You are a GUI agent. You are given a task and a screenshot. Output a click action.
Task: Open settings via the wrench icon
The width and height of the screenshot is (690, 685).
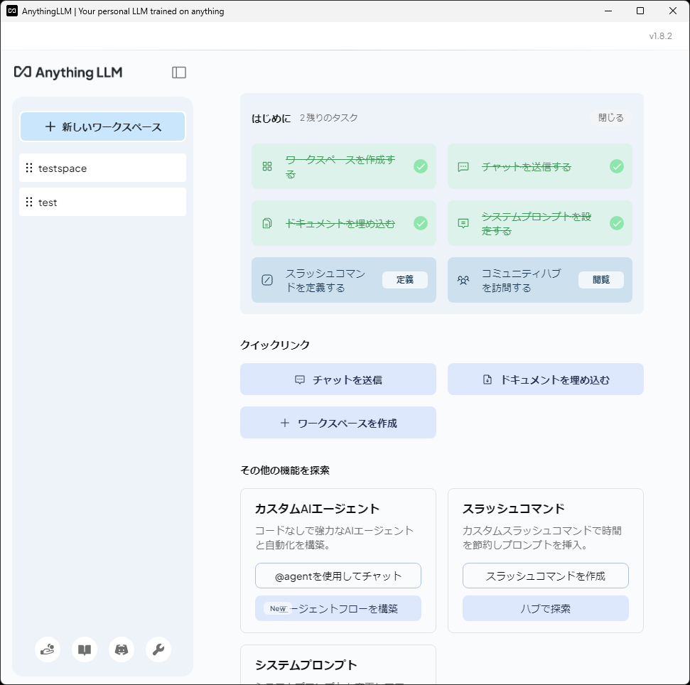[158, 649]
